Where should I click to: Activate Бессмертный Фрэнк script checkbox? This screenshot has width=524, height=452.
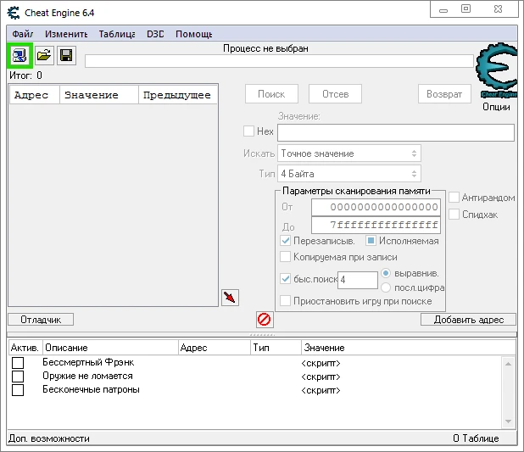18,363
